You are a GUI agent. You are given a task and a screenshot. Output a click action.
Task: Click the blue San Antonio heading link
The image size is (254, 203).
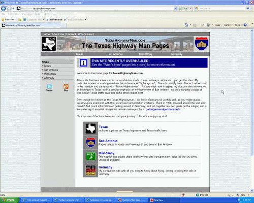pos(108,141)
